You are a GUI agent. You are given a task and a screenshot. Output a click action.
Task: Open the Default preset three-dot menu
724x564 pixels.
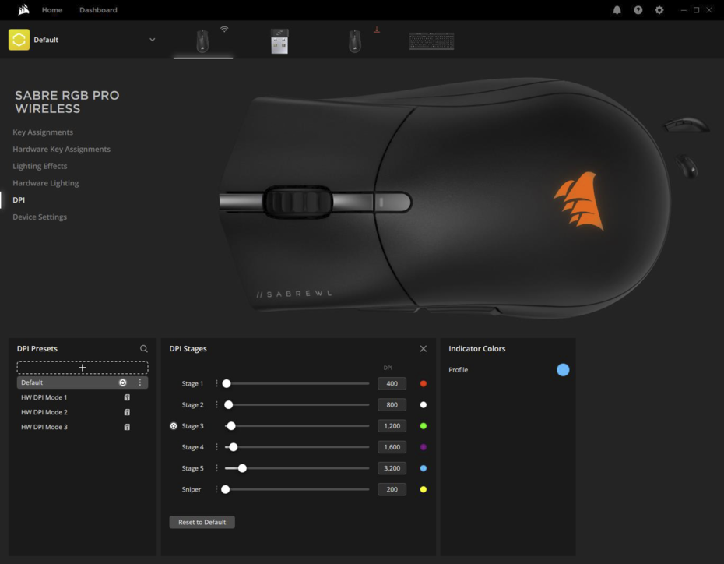pyautogui.click(x=140, y=382)
